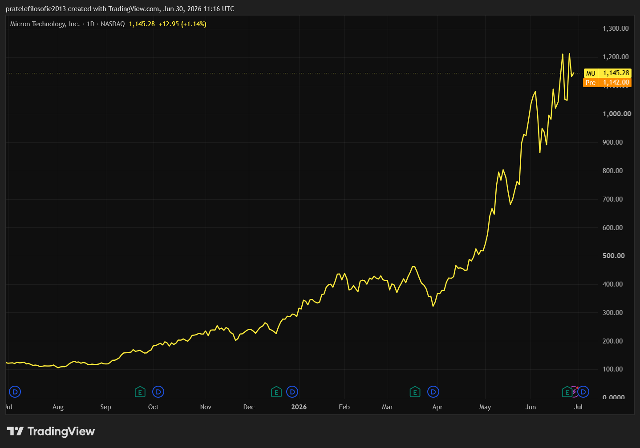This screenshot has height=448, width=640.
Task: Click the last price 1,145.28 in the chart header
Action: click(x=142, y=24)
